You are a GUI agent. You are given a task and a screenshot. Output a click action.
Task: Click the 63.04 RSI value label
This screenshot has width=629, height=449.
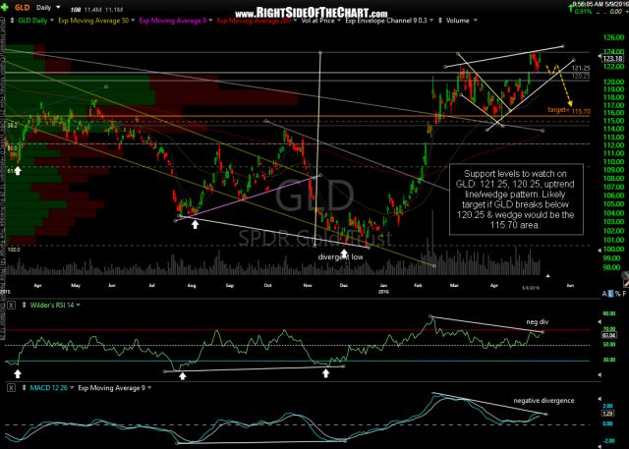point(609,335)
